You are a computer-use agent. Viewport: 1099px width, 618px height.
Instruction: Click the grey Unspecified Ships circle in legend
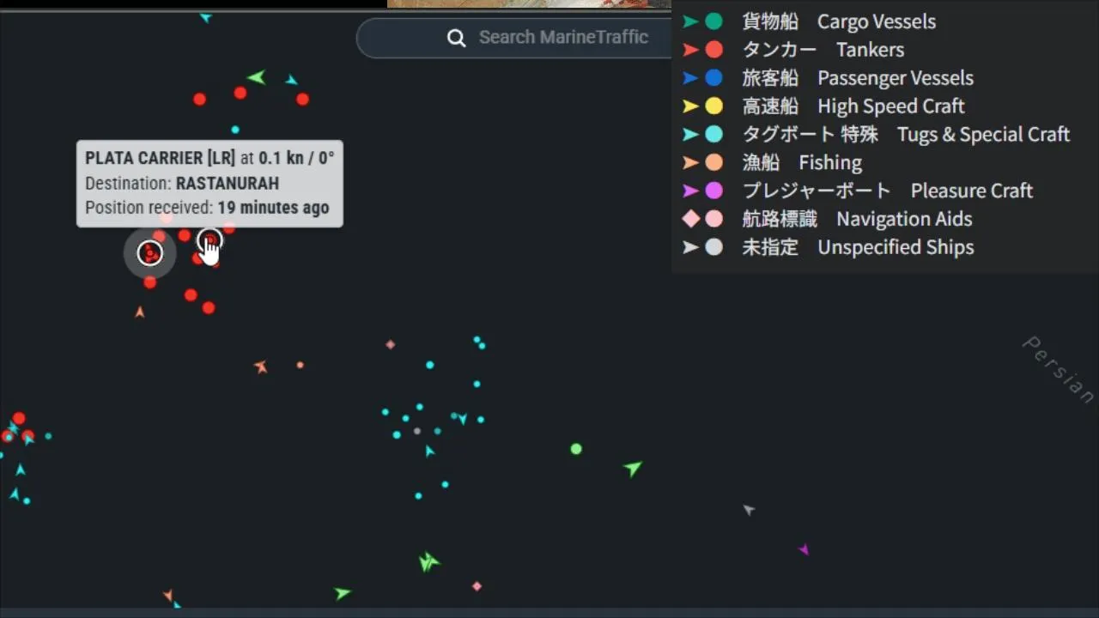point(713,247)
